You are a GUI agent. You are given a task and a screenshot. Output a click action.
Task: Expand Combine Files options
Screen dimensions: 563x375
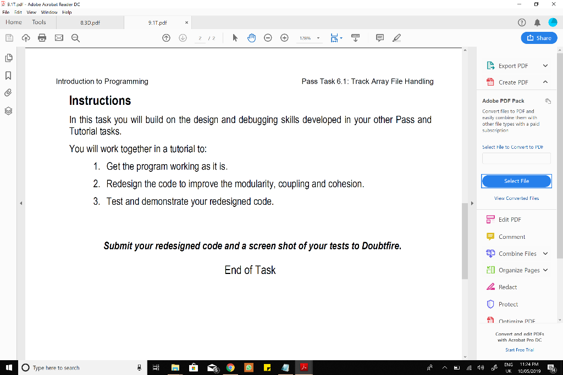(x=545, y=254)
